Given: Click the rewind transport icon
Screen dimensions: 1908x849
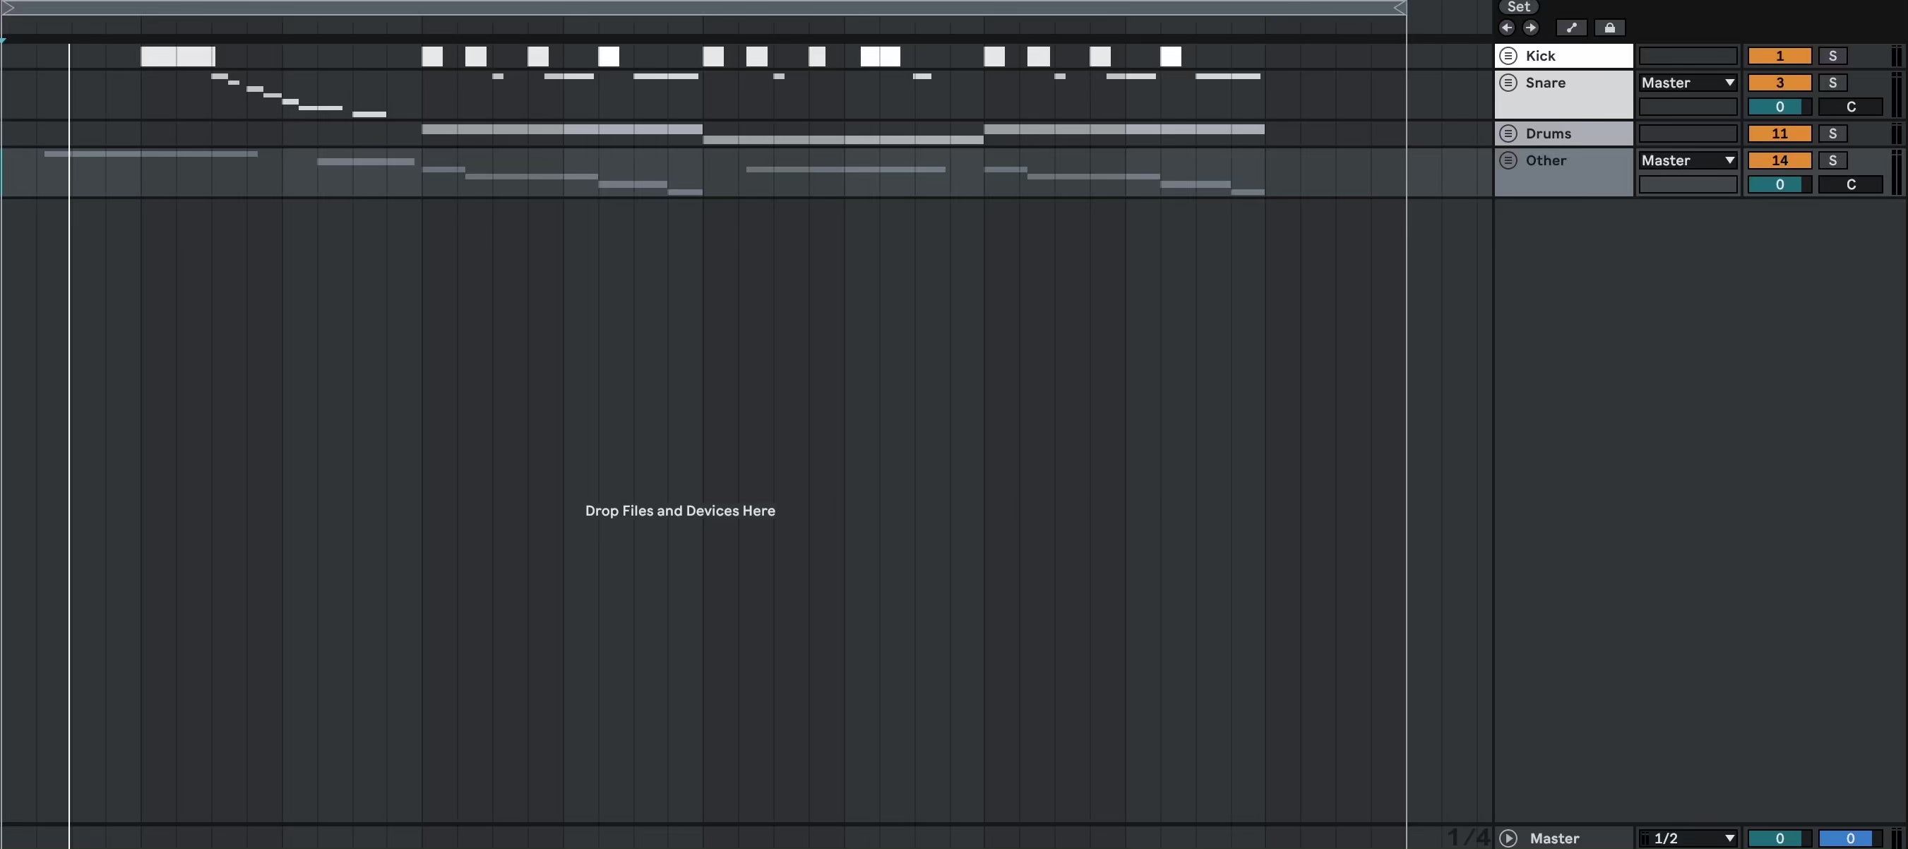Looking at the screenshot, I should click(x=1506, y=25).
